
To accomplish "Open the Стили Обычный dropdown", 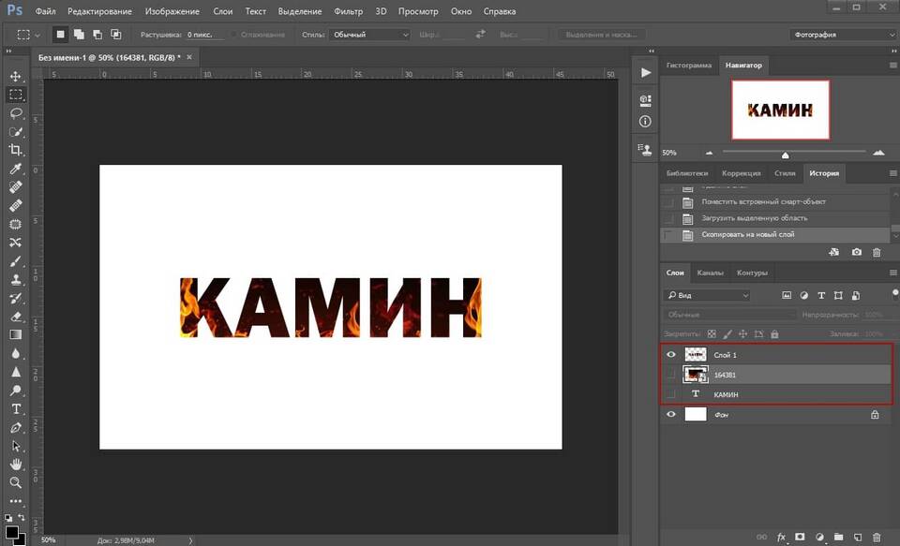I will (369, 35).
